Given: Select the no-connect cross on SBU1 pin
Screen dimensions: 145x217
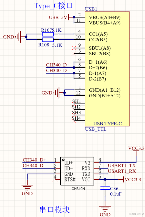Looking at the screenshot, I should (74, 48).
